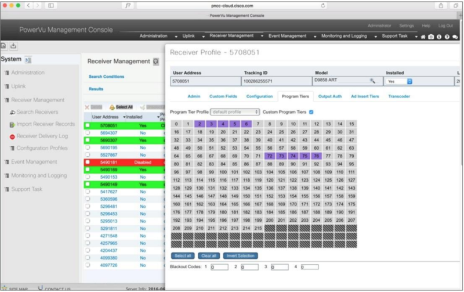The height and width of the screenshot is (292, 464).
Task: Uncheck the Custom Program Tiers checkbox
Action: (311, 112)
